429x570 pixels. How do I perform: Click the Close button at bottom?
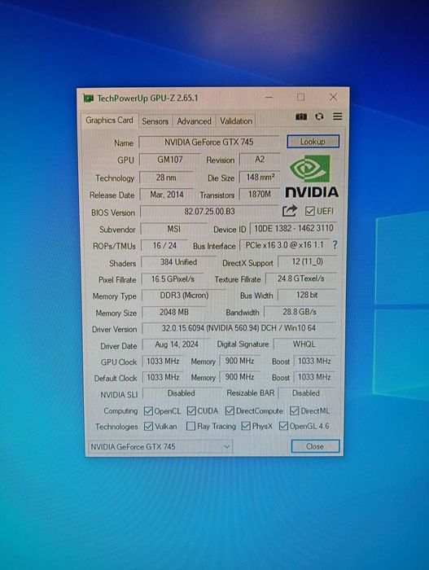click(x=315, y=446)
